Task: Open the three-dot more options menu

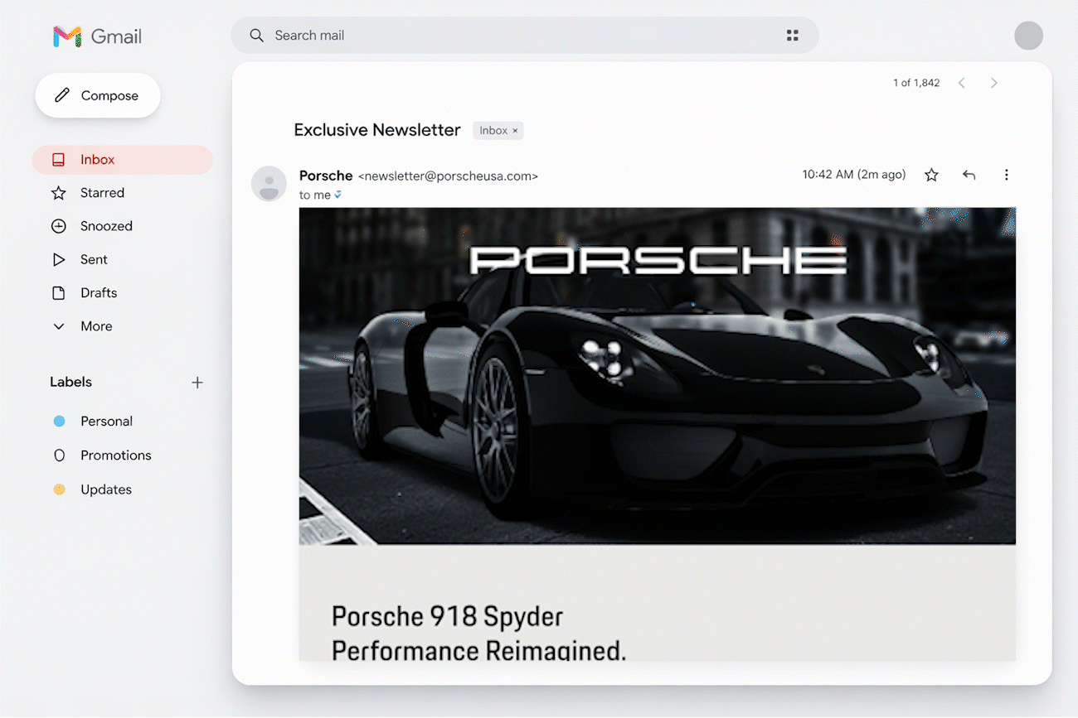Action: [1006, 175]
